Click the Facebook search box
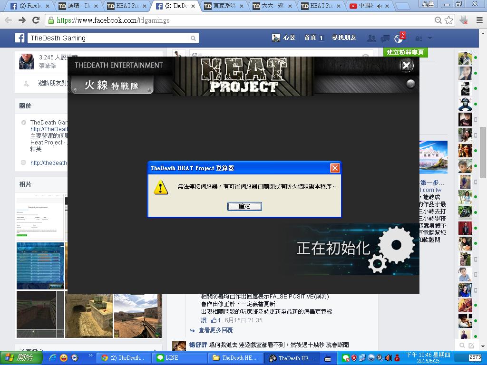The width and height of the screenshot is (487, 365). pyautogui.click(x=109, y=38)
